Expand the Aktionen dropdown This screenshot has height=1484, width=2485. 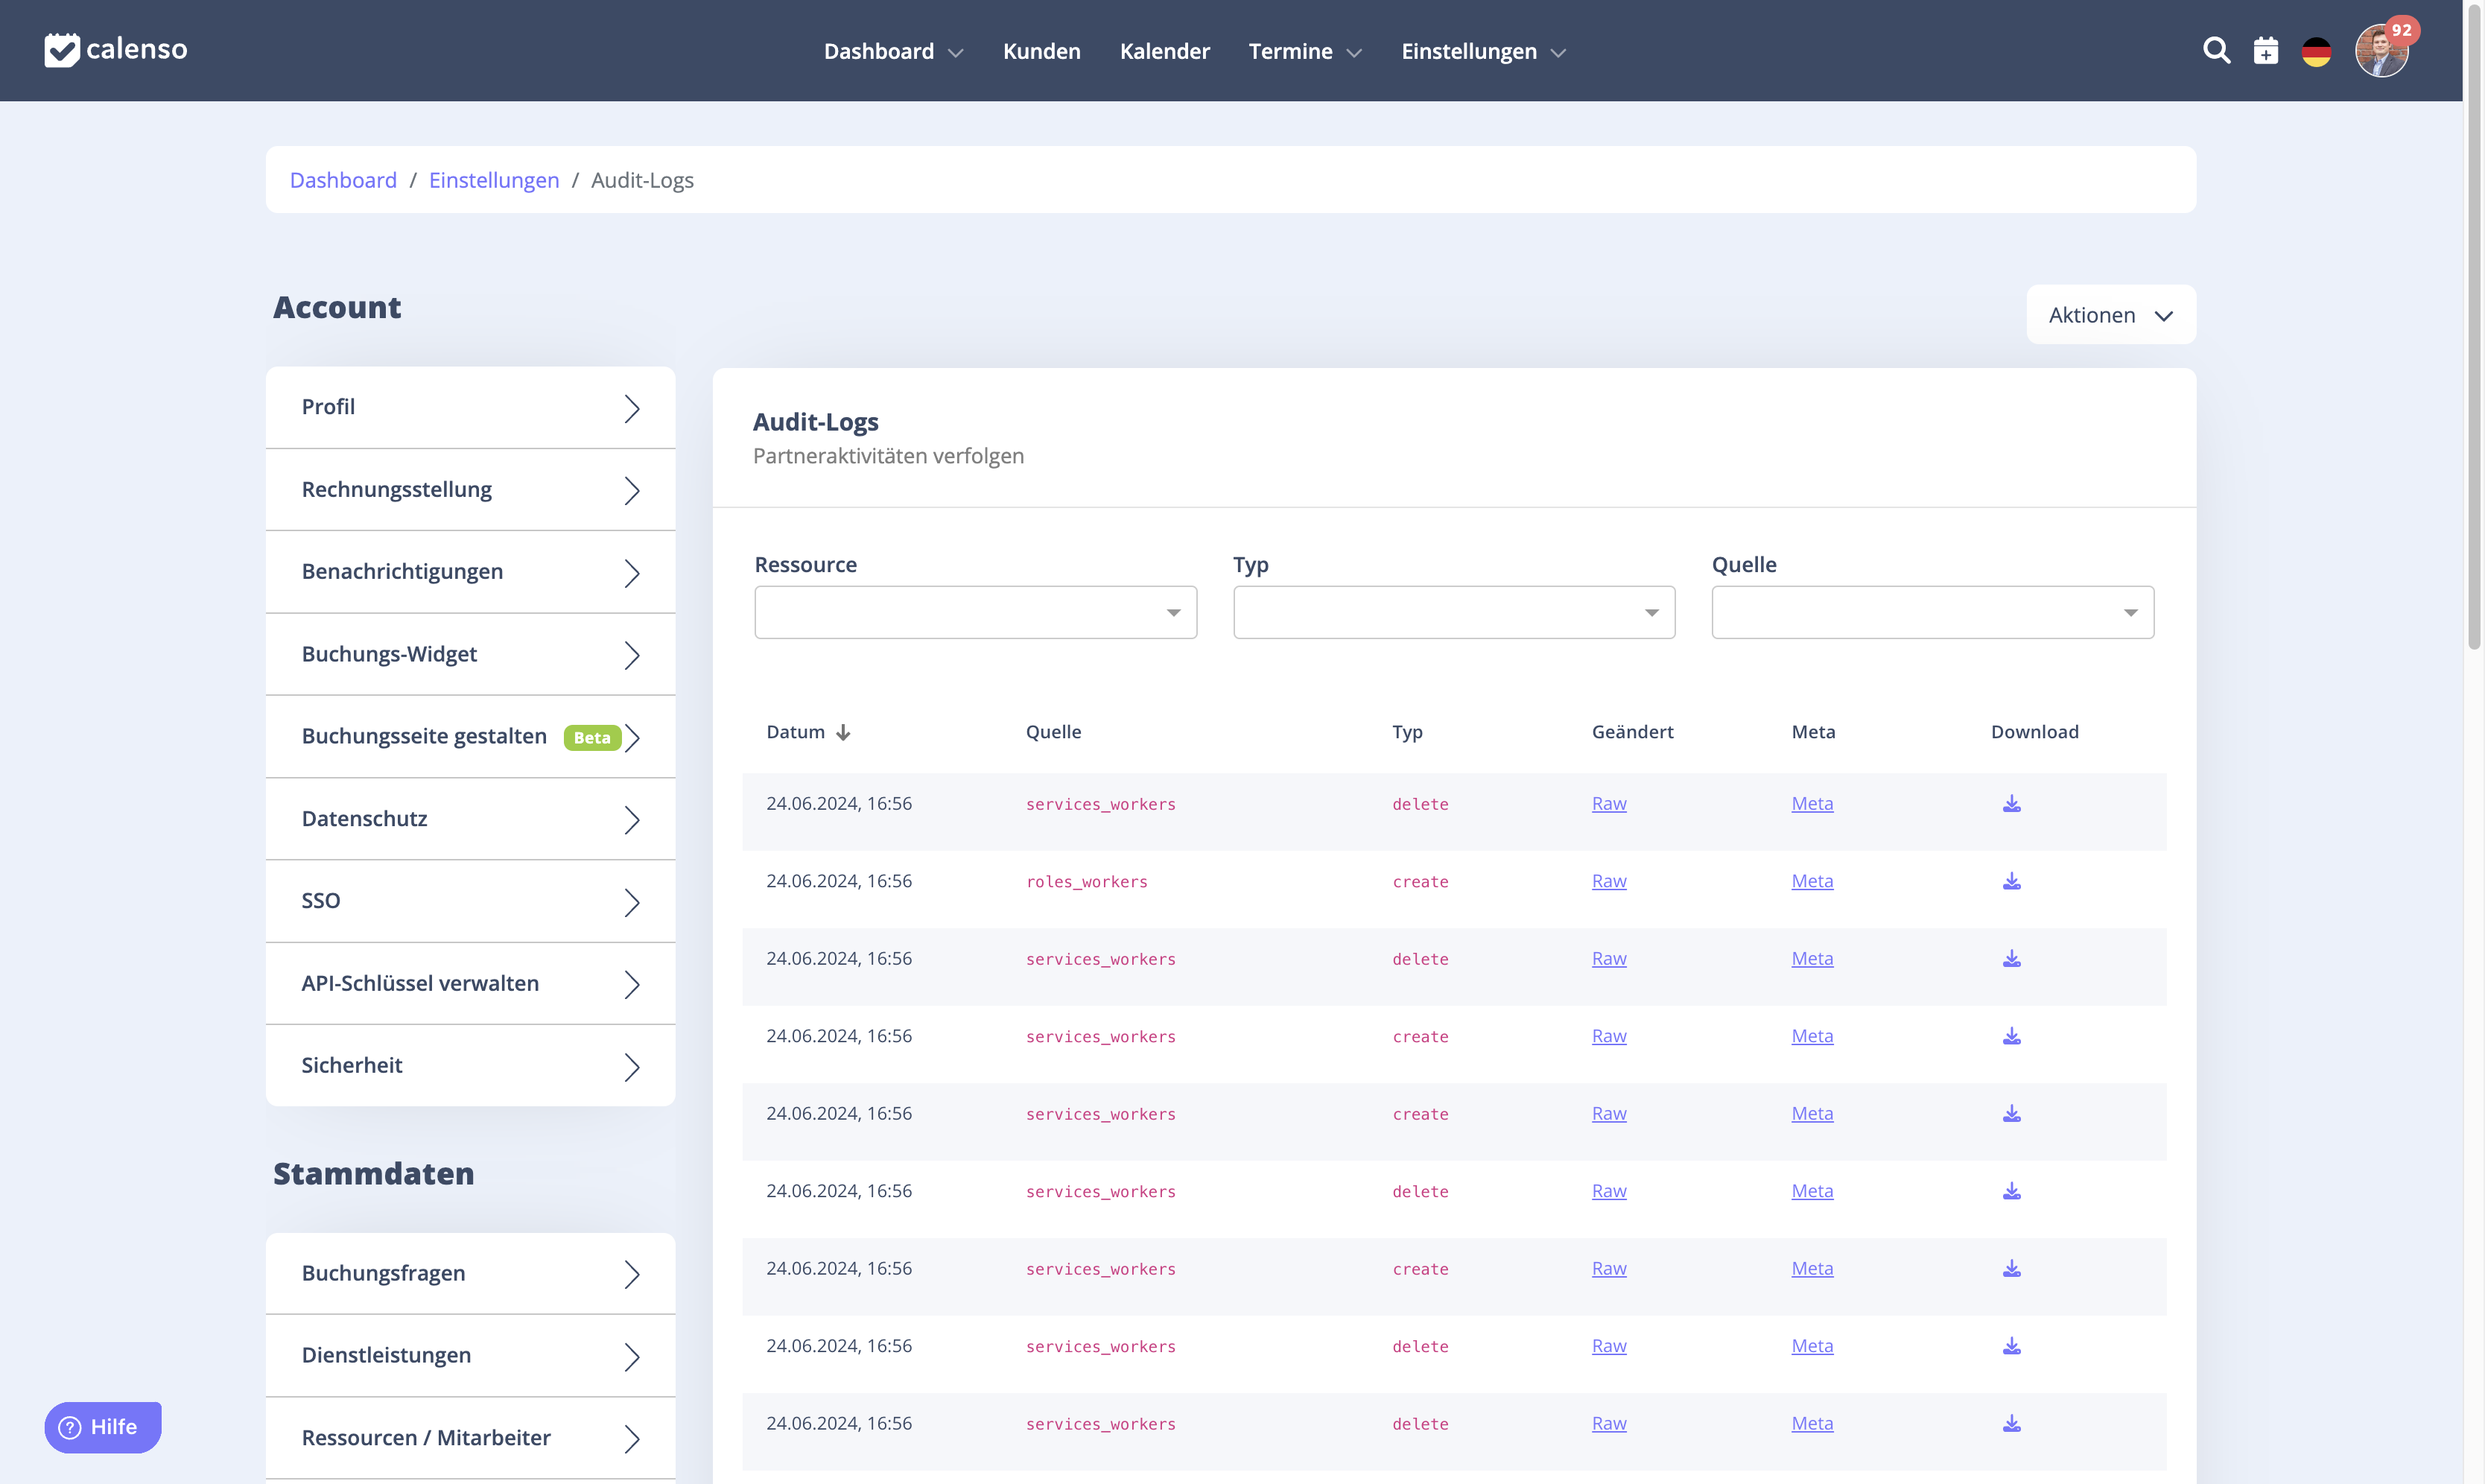coord(2111,315)
